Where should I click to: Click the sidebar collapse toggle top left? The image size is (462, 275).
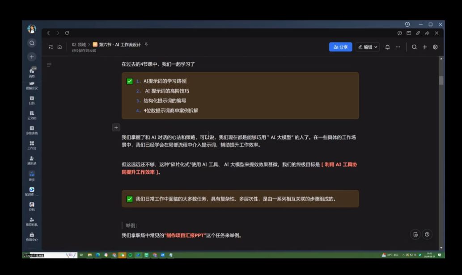click(x=51, y=46)
